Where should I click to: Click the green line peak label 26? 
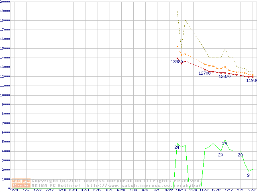point(224,144)
